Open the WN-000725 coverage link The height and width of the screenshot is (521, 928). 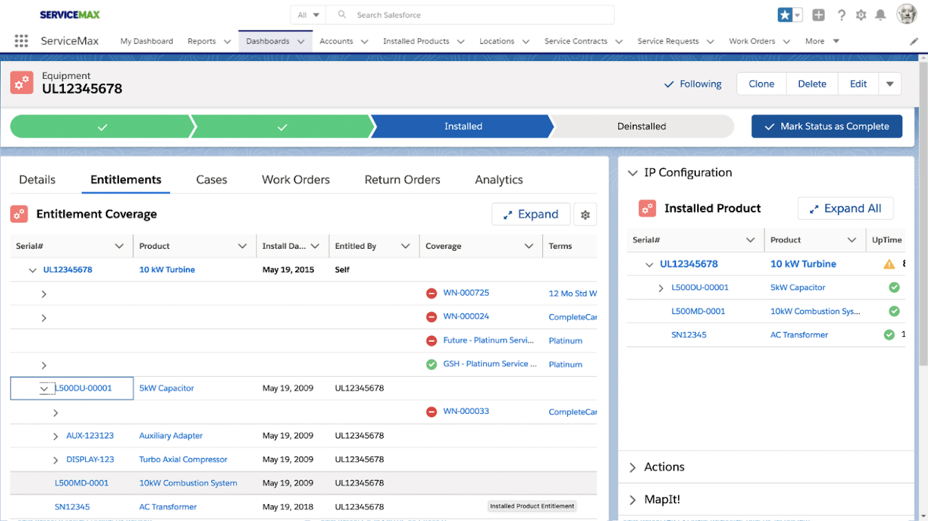(x=466, y=293)
